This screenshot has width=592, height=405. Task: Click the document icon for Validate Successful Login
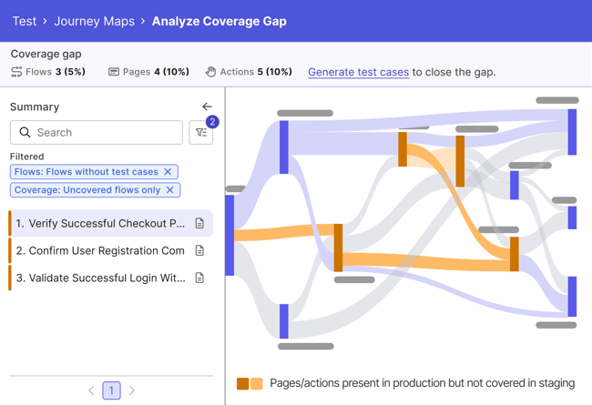pos(199,278)
